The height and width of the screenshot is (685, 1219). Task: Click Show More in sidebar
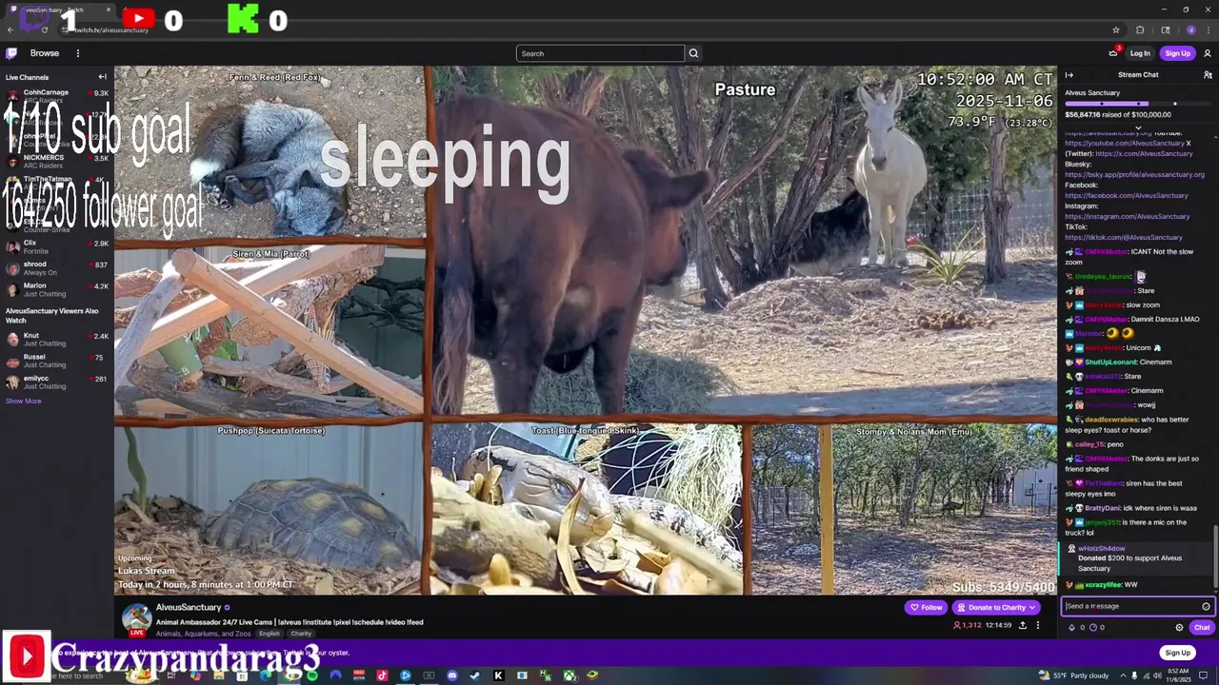[23, 401]
